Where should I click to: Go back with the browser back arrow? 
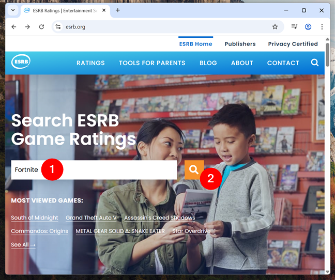click(14, 27)
